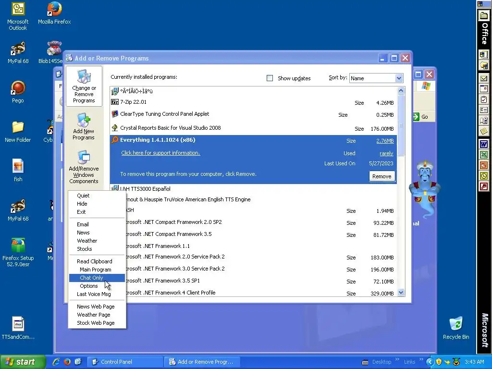The height and width of the screenshot is (369, 492).
Task: Launch Excel from the Office shortcut bar
Action: (x=483, y=155)
